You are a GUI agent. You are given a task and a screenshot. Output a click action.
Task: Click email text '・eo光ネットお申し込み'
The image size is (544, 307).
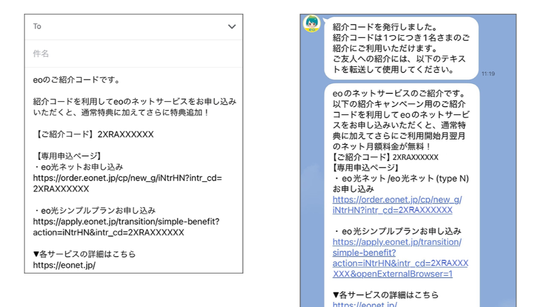78,167
